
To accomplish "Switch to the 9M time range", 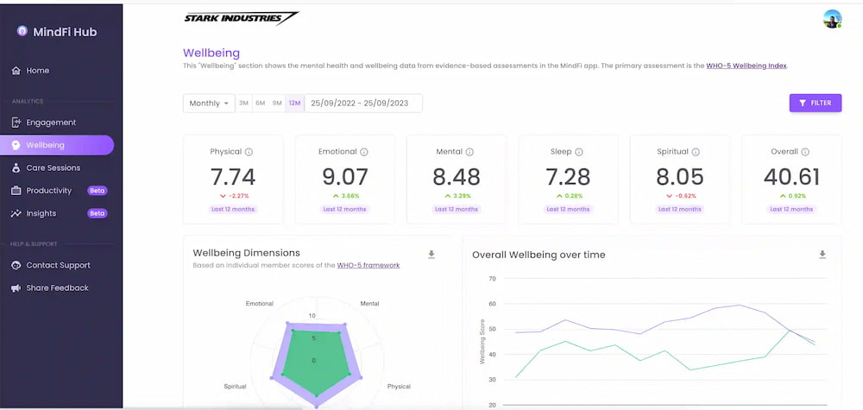I will tap(277, 104).
